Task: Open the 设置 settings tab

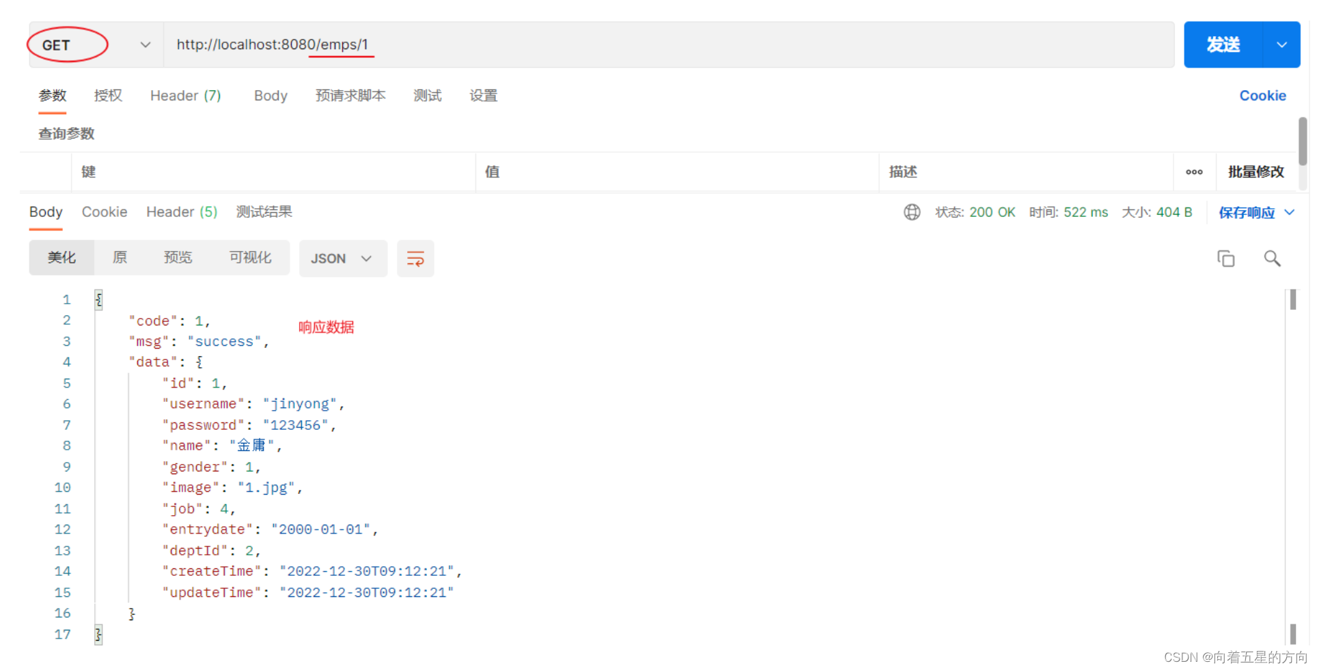Action: pos(484,96)
